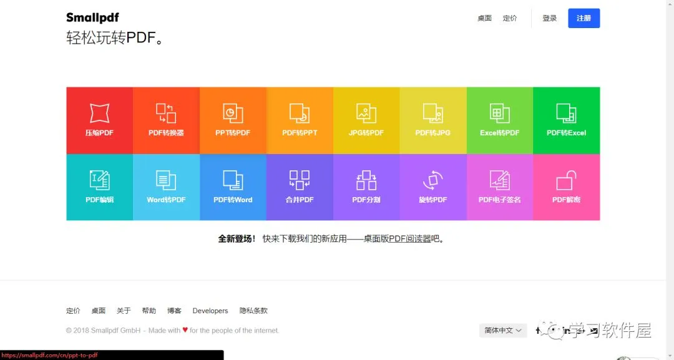Click the 登录 login link
This screenshot has width=674, height=360.
click(x=549, y=18)
